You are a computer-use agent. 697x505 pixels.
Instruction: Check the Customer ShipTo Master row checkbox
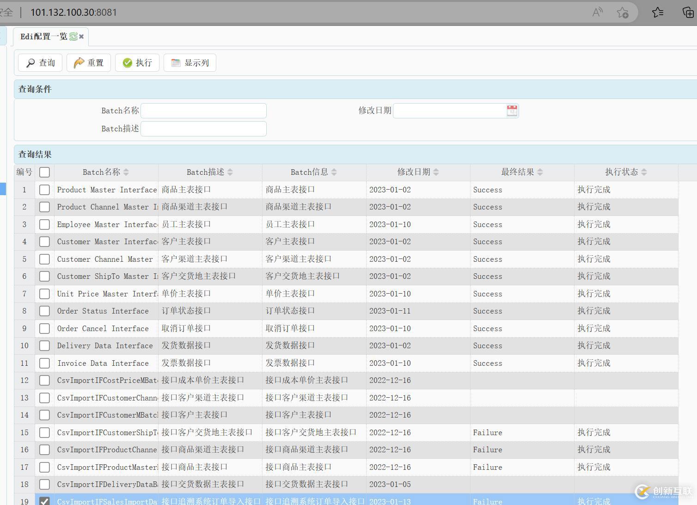[x=44, y=276]
